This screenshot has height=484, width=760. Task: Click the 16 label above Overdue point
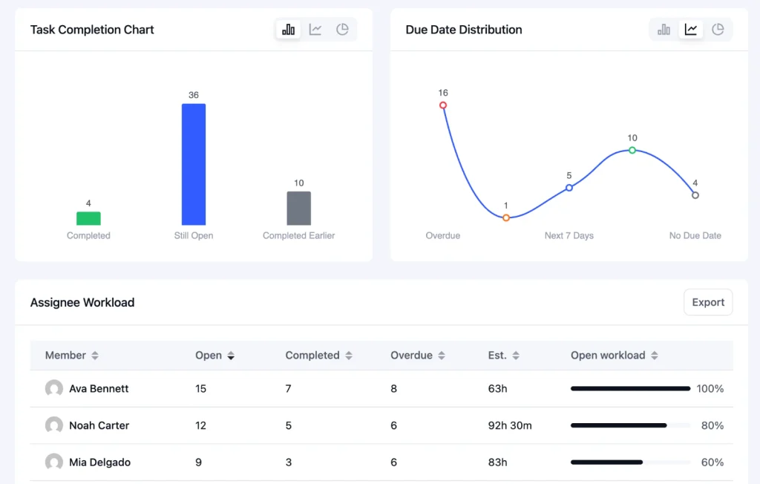pyautogui.click(x=443, y=93)
